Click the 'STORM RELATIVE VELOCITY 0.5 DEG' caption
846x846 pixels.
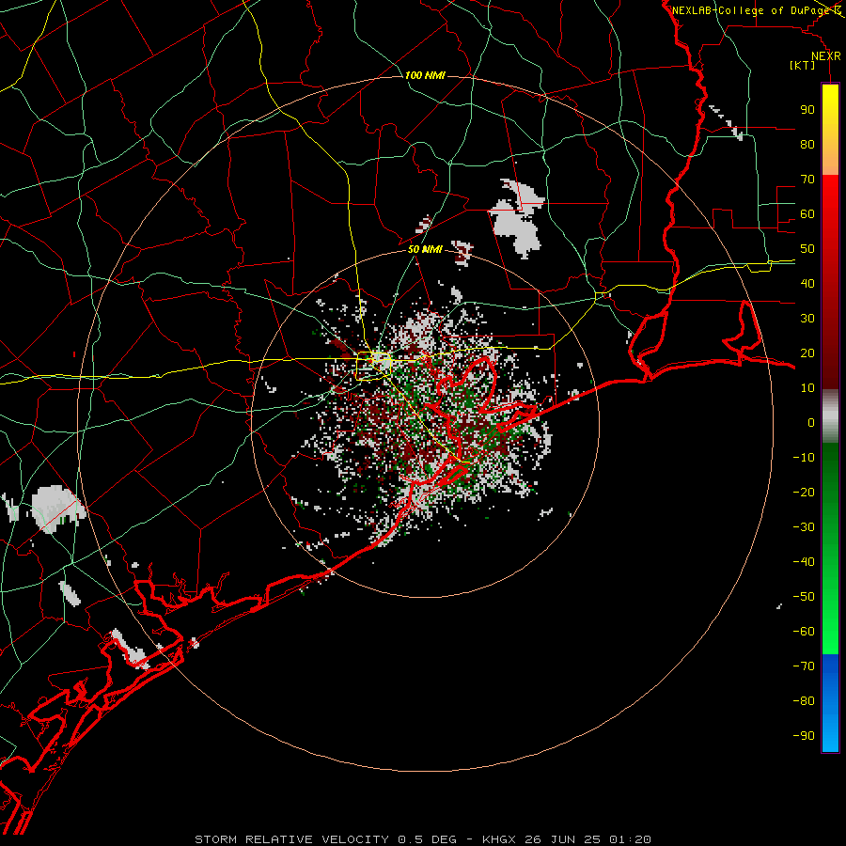[x=325, y=839]
